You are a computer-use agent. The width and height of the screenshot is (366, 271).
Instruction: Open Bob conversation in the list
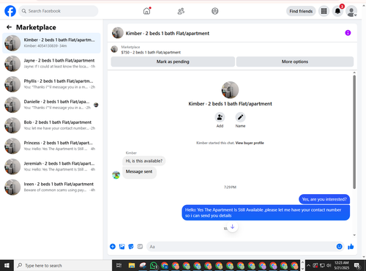(x=51, y=125)
